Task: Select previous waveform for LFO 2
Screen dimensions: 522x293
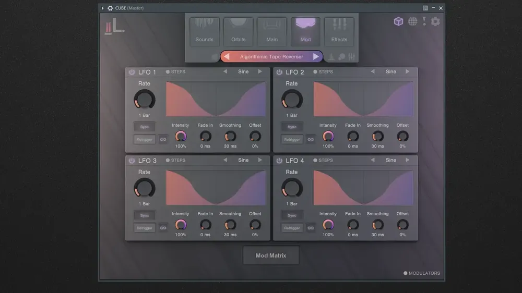Action: [373, 71]
